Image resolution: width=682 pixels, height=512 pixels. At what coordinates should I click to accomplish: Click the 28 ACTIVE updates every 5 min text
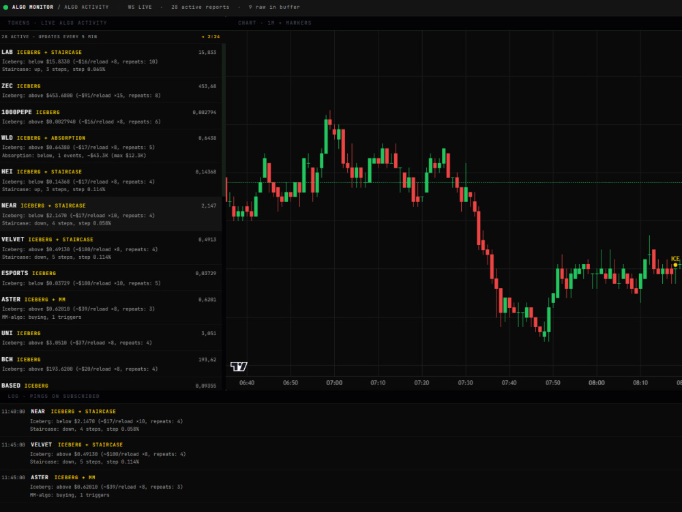tap(49, 37)
